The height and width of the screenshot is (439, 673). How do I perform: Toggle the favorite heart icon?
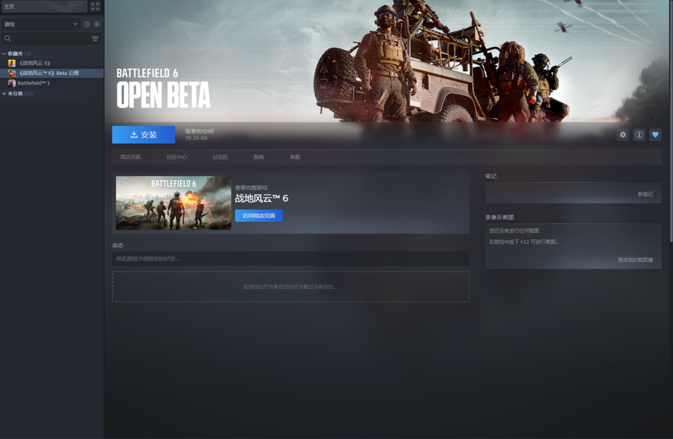pyautogui.click(x=655, y=135)
